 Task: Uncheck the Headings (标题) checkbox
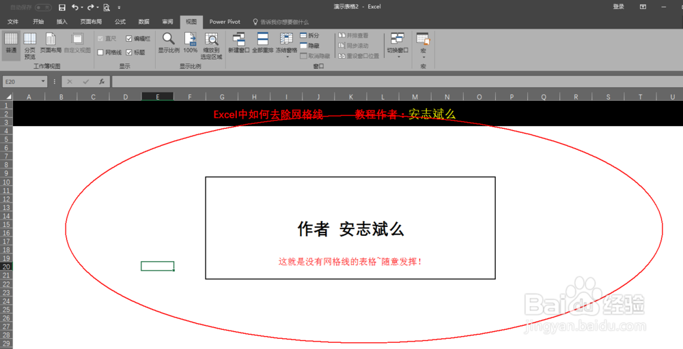(x=129, y=52)
